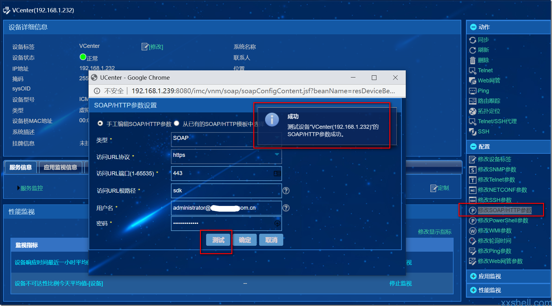
Task: Click the 访问URL根路径 sdk input field
Action: click(x=226, y=191)
